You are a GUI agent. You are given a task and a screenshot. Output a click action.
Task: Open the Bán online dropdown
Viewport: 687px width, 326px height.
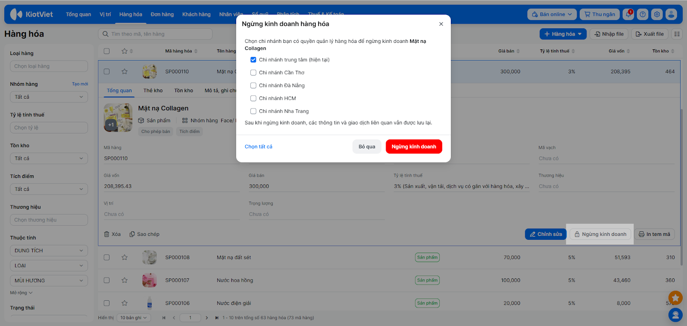pyautogui.click(x=552, y=14)
